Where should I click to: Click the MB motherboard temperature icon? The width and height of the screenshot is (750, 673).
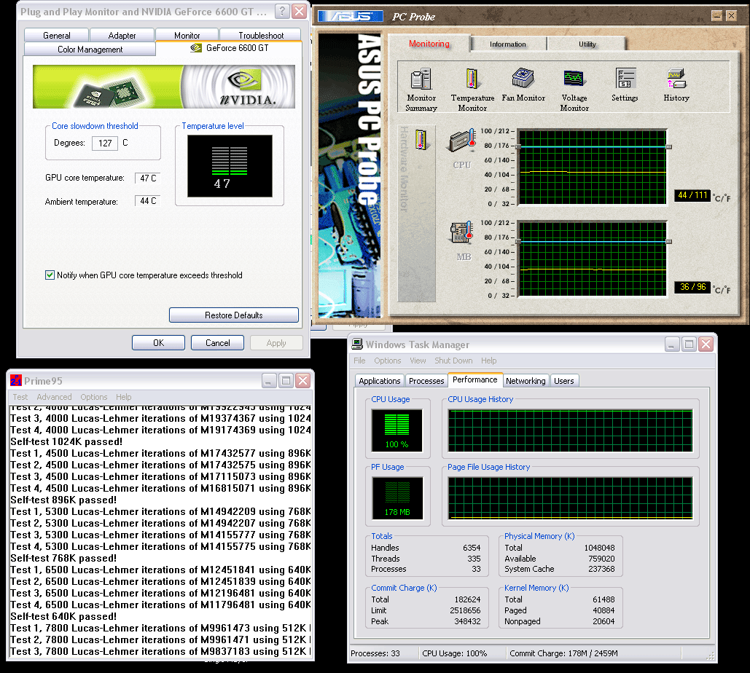461,233
